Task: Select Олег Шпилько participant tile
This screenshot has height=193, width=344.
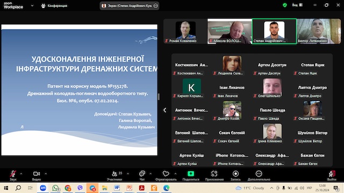Action: click(273, 87)
